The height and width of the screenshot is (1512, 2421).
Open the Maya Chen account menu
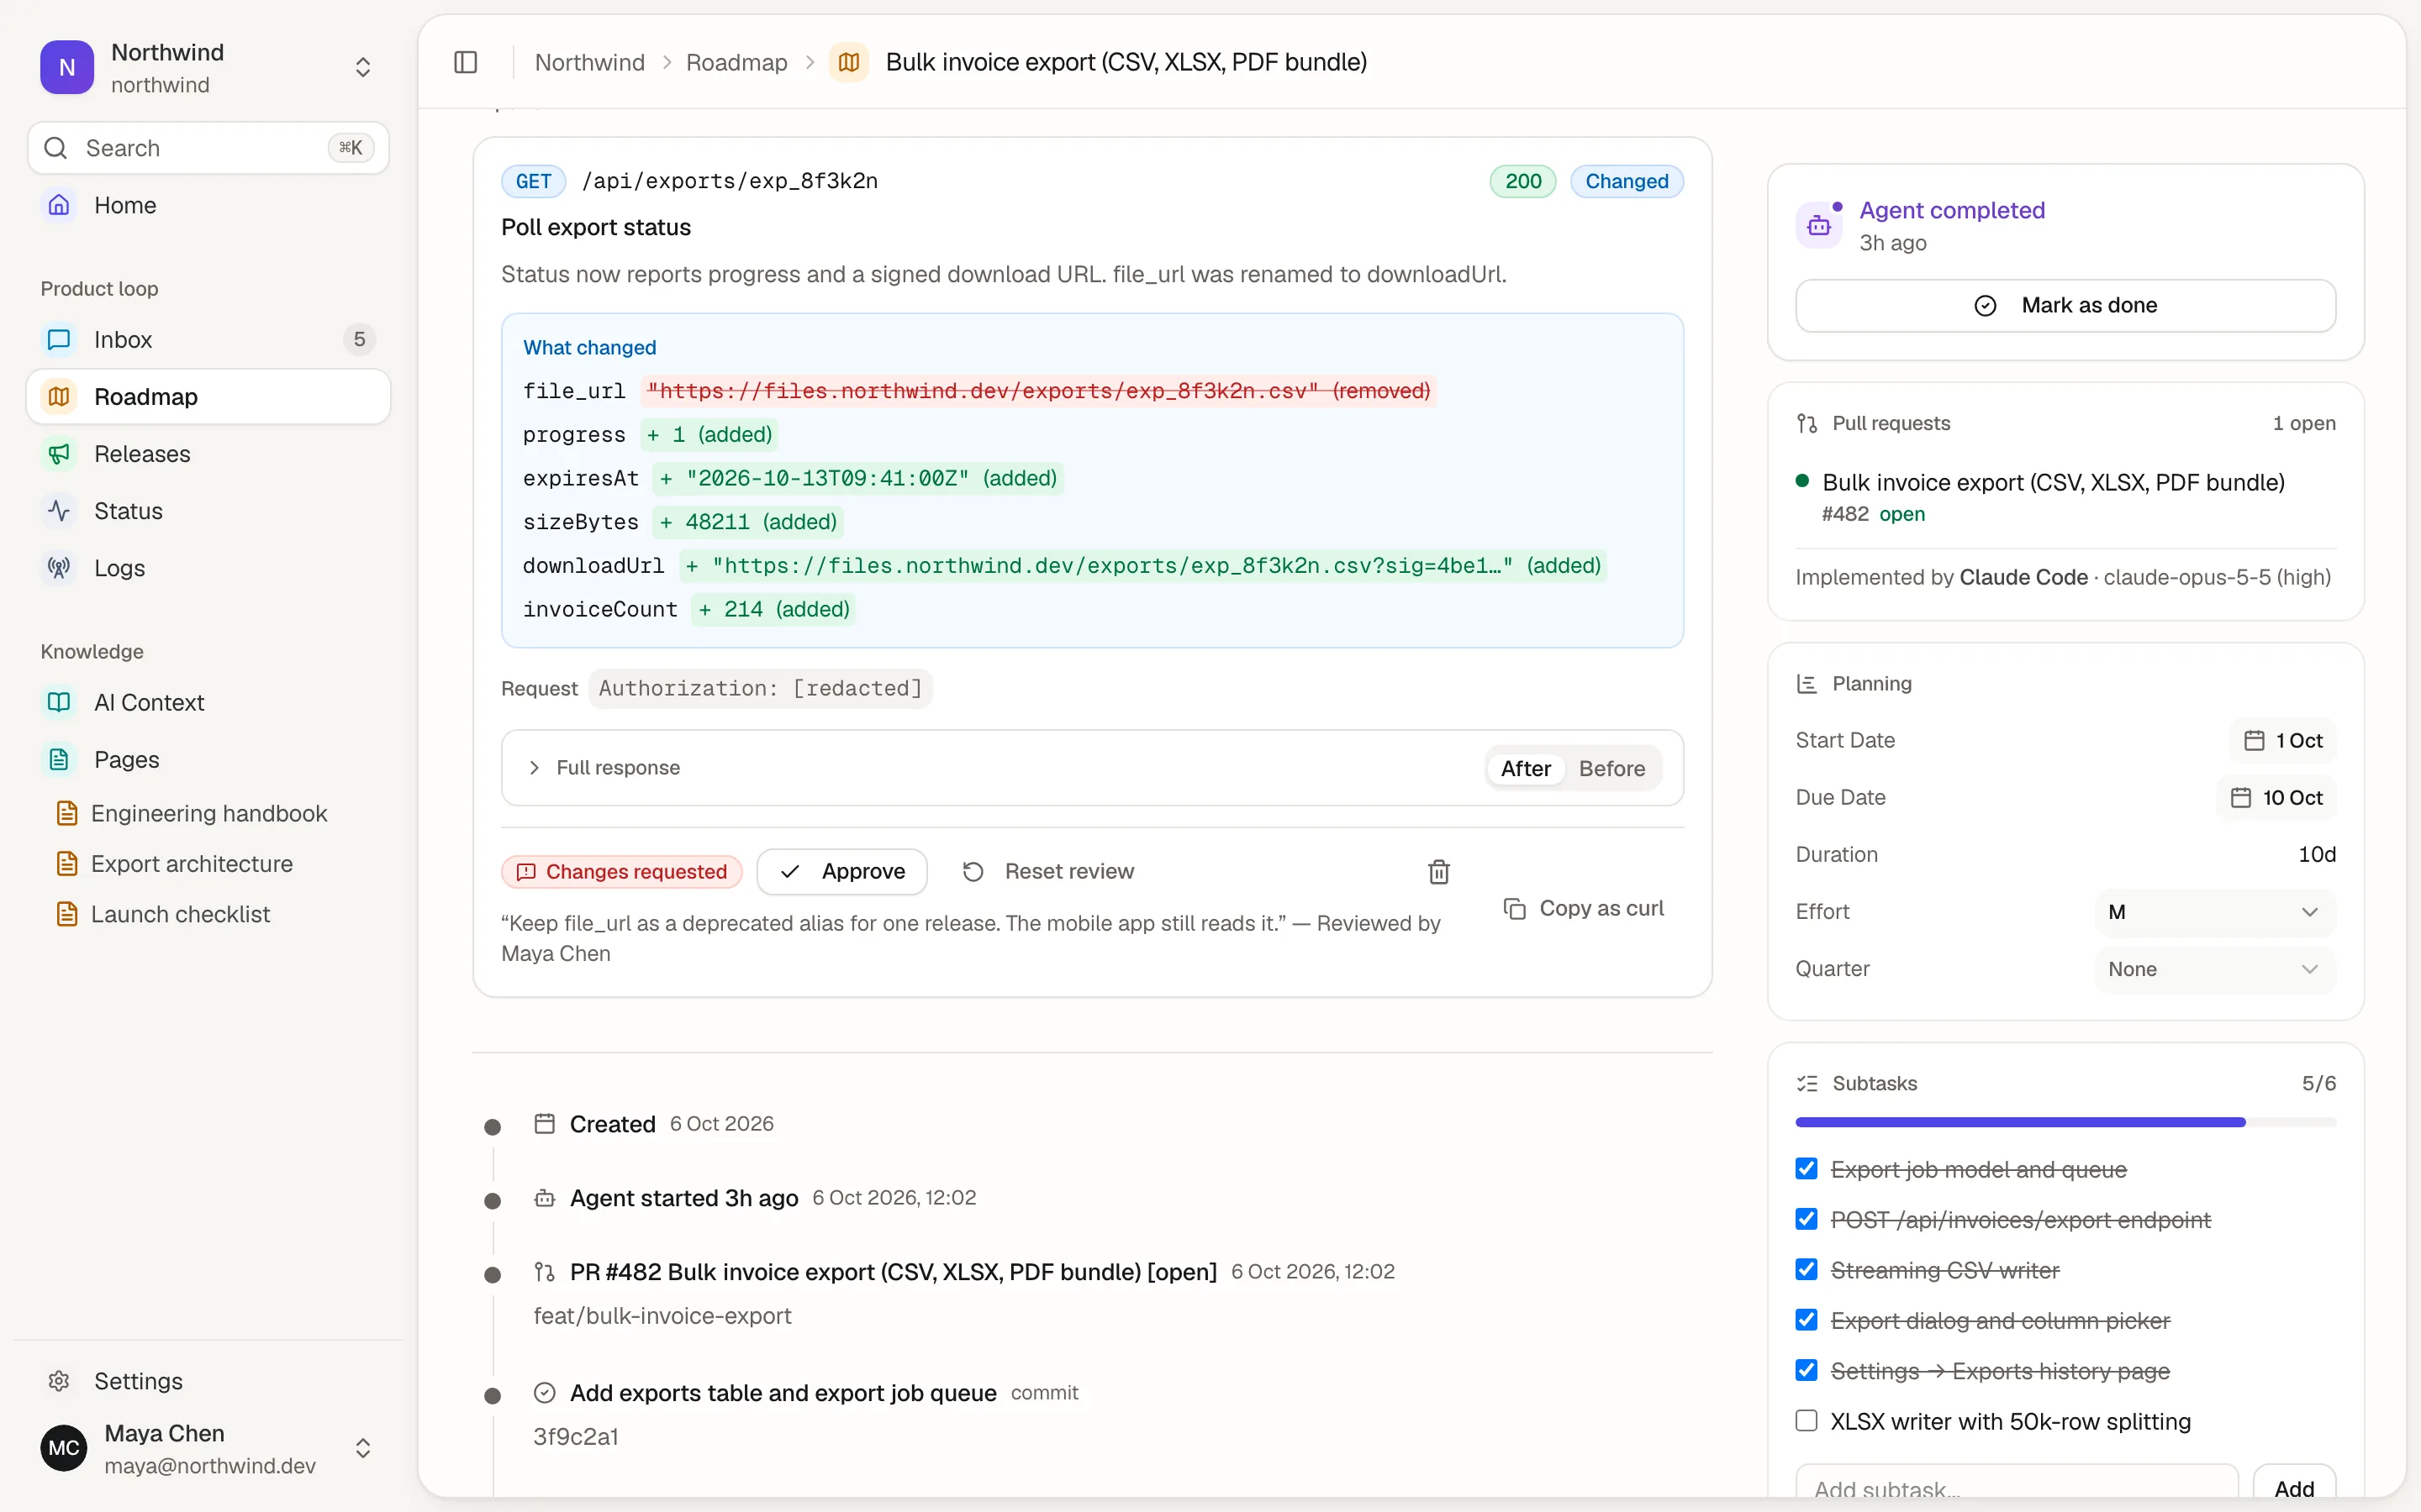click(208, 1448)
